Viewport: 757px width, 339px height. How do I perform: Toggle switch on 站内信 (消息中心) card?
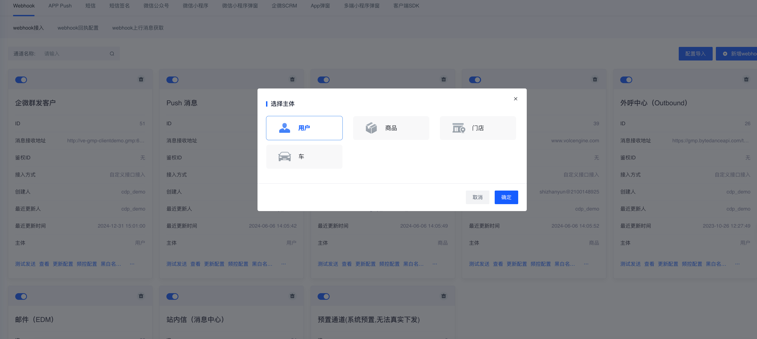[x=173, y=296]
